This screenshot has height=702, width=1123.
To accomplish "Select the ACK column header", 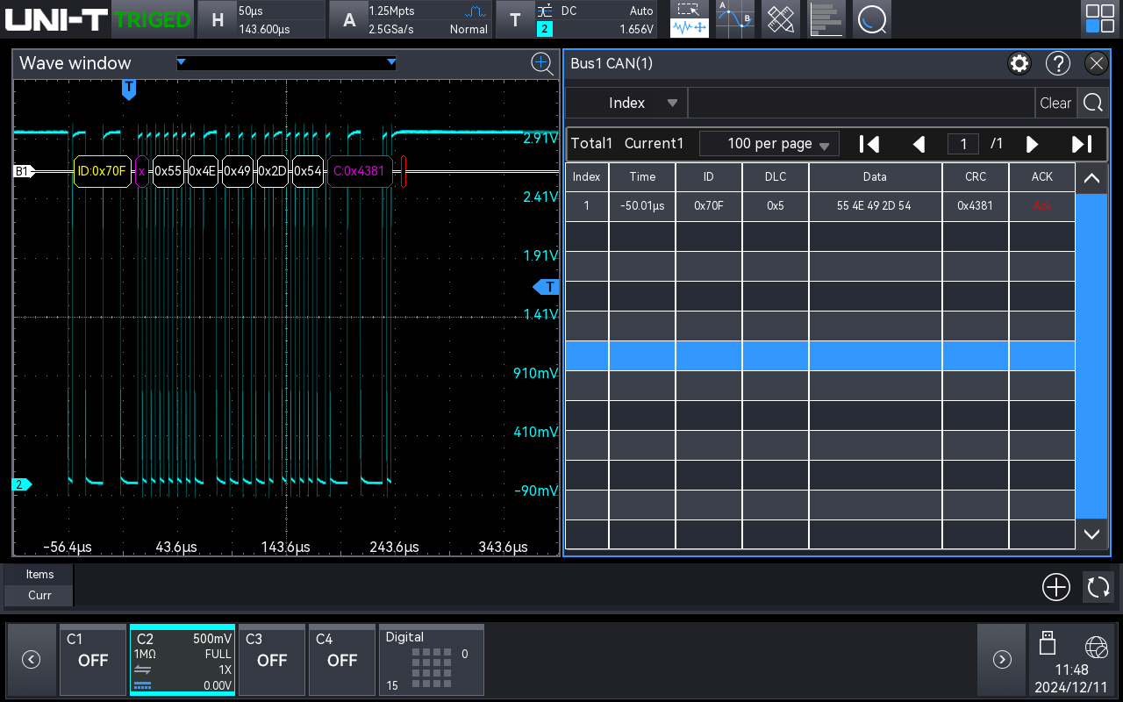I will (x=1042, y=176).
